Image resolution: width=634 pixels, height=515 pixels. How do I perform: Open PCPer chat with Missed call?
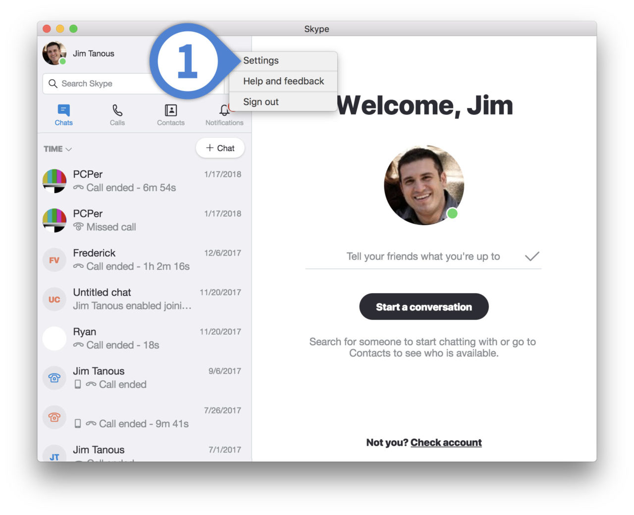144,220
